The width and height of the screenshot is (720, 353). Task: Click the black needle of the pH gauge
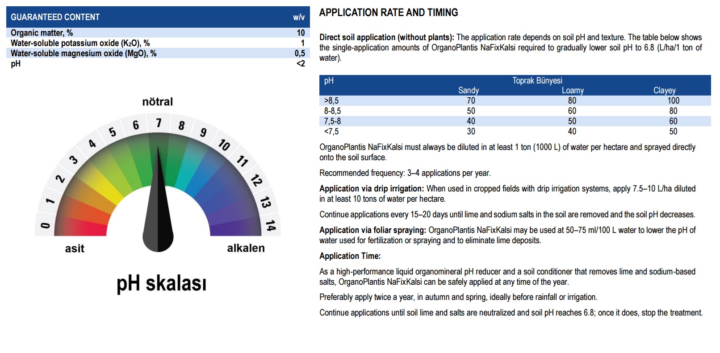coord(158,210)
